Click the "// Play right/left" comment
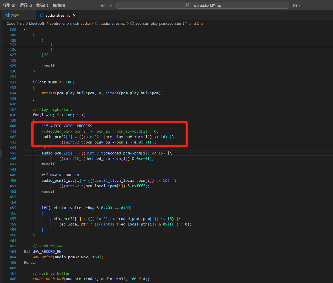333x283 pixels. pyautogui.click(x=52, y=110)
